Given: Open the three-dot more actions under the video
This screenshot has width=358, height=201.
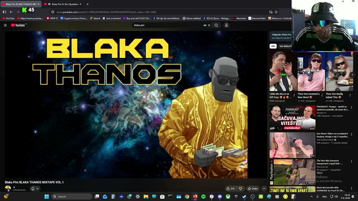Looking at the screenshot, I should (264, 189).
